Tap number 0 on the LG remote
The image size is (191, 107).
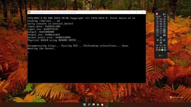tap(161, 26)
